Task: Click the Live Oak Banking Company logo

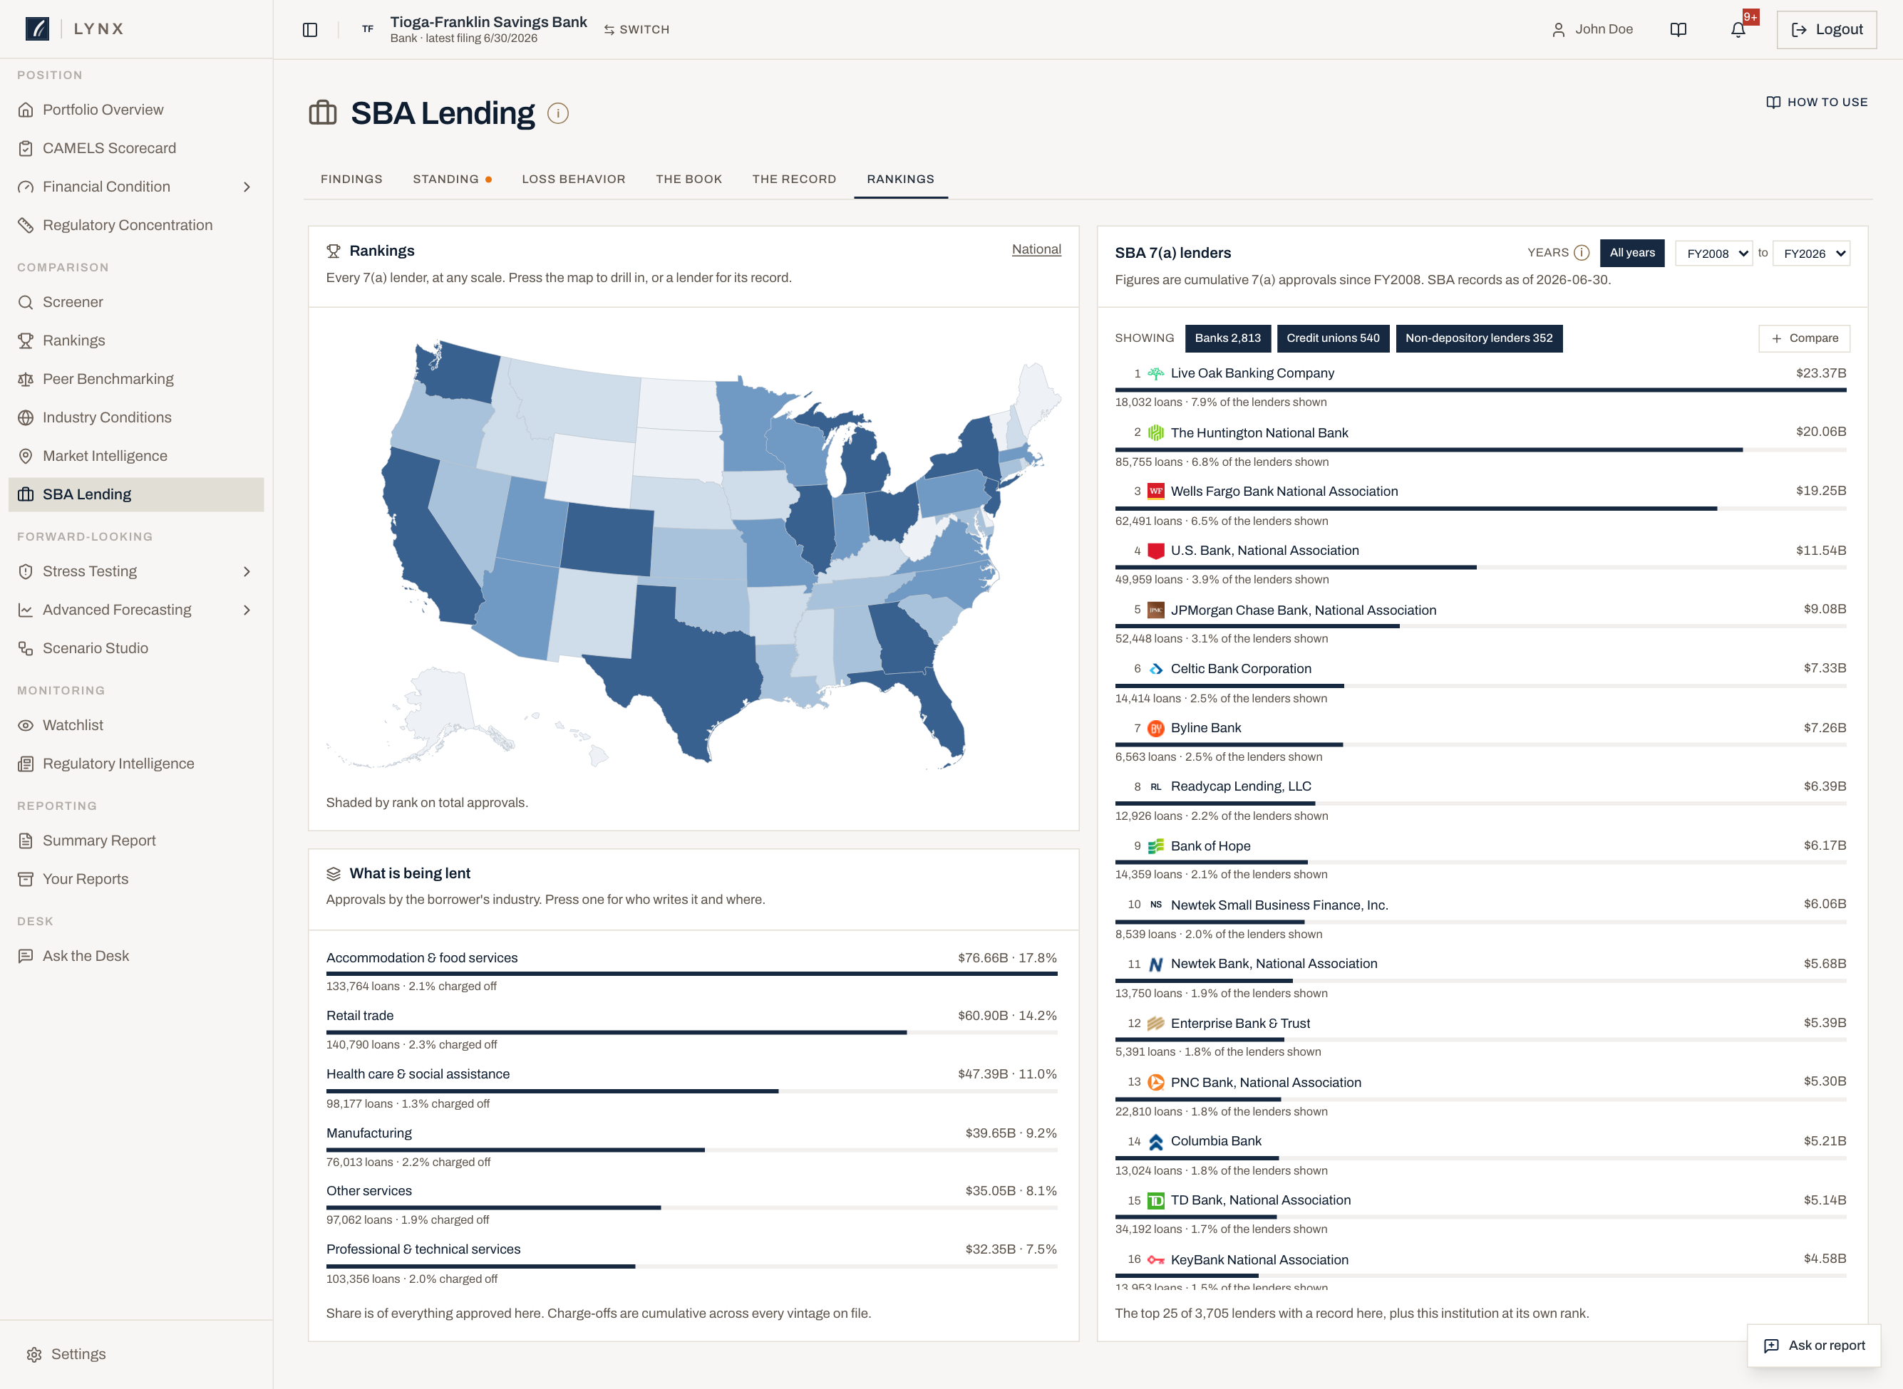Action: 1156,373
